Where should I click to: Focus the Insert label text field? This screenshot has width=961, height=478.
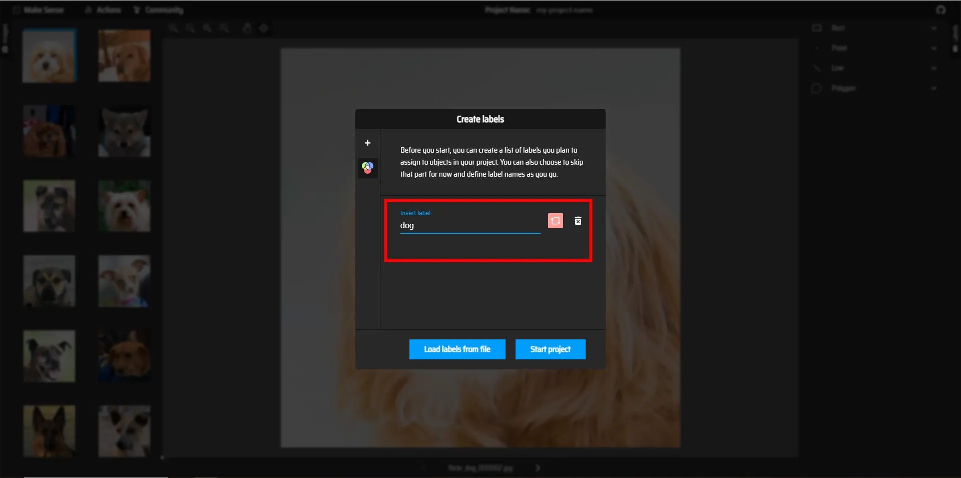point(470,225)
